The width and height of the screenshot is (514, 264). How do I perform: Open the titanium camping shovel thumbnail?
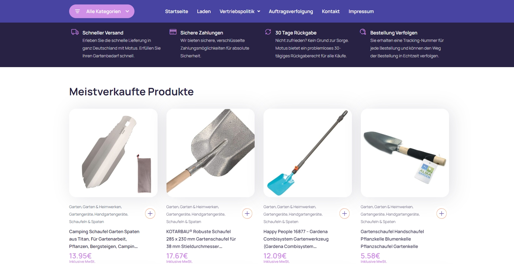[113, 153]
